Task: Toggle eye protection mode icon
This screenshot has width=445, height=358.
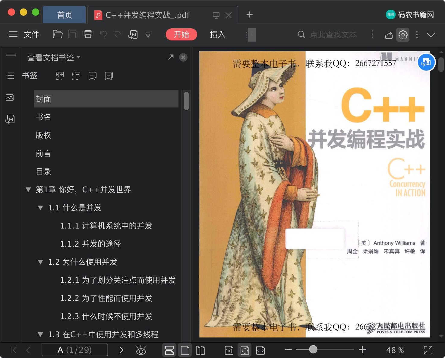Action: pyautogui.click(x=141, y=350)
